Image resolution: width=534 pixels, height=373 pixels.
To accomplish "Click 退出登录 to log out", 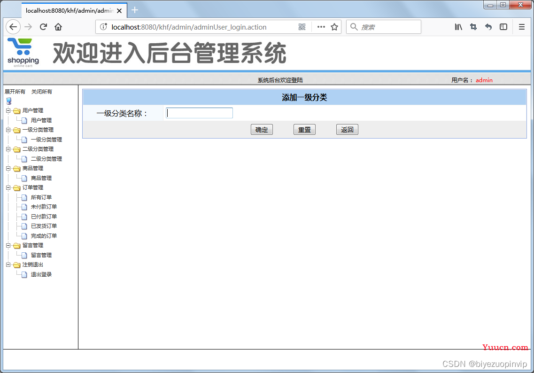I will click(x=41, y=274).
